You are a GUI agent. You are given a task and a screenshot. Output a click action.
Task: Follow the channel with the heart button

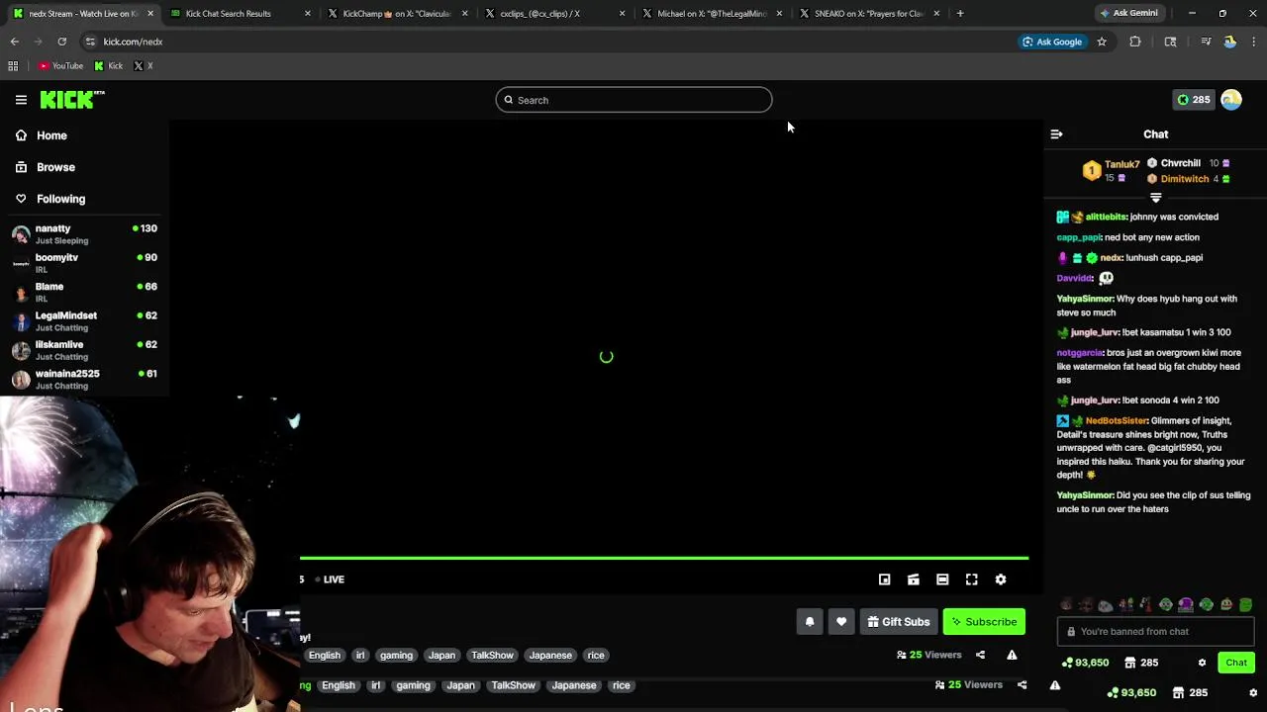(841, 622)
